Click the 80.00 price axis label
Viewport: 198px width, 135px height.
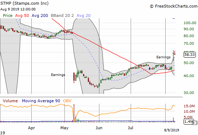coord(189,36)
